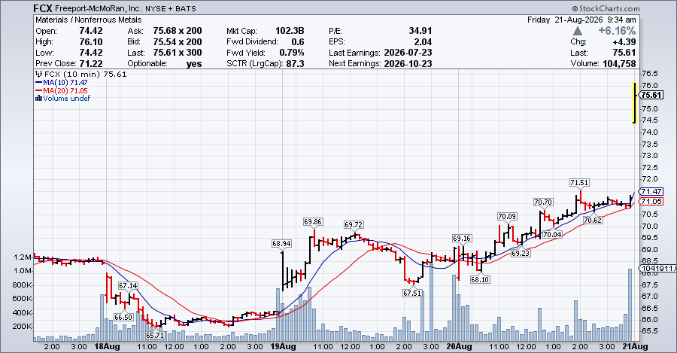This screenshot has height=353, width=677.
Task: Click the red 71.05 MA axis tag
Action: tap(651, 202)
